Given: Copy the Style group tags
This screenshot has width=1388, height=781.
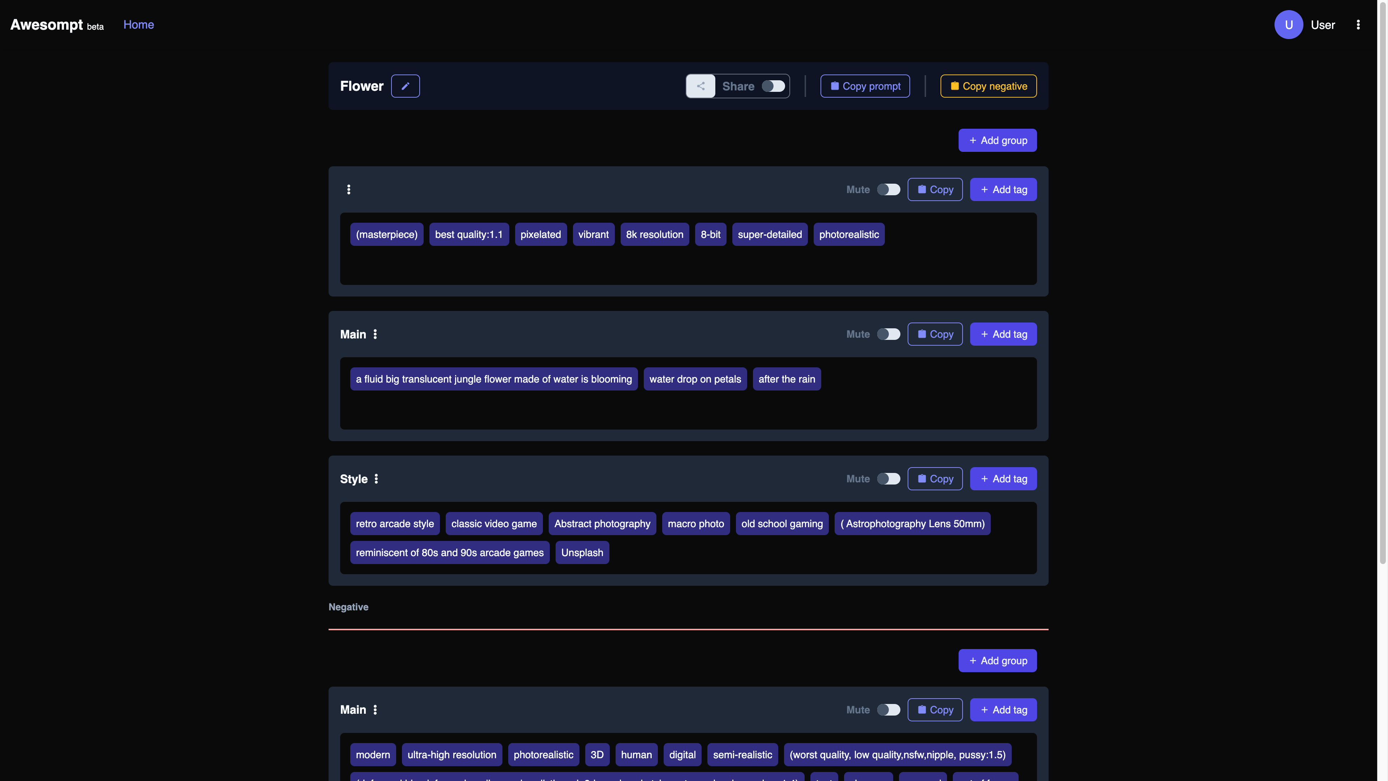Looking at the screenshot, I should click(x=935, y=479).
